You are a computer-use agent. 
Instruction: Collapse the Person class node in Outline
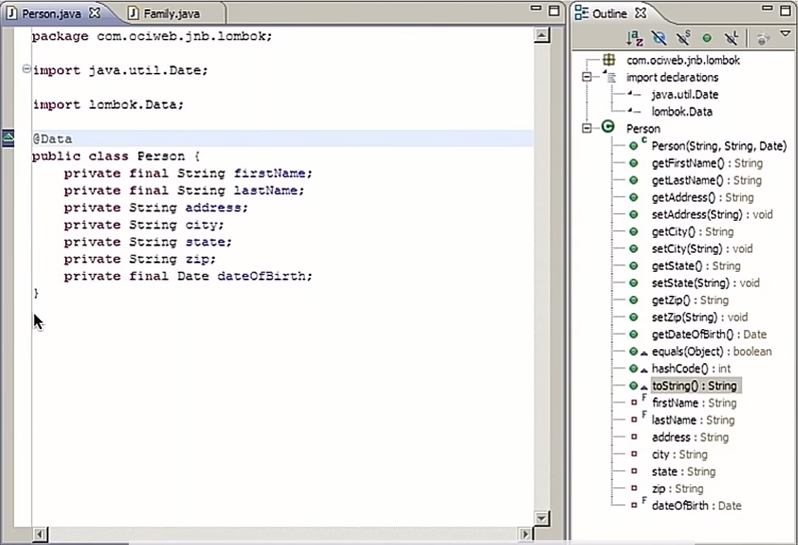pyautogui.click(x=586, y=128)
